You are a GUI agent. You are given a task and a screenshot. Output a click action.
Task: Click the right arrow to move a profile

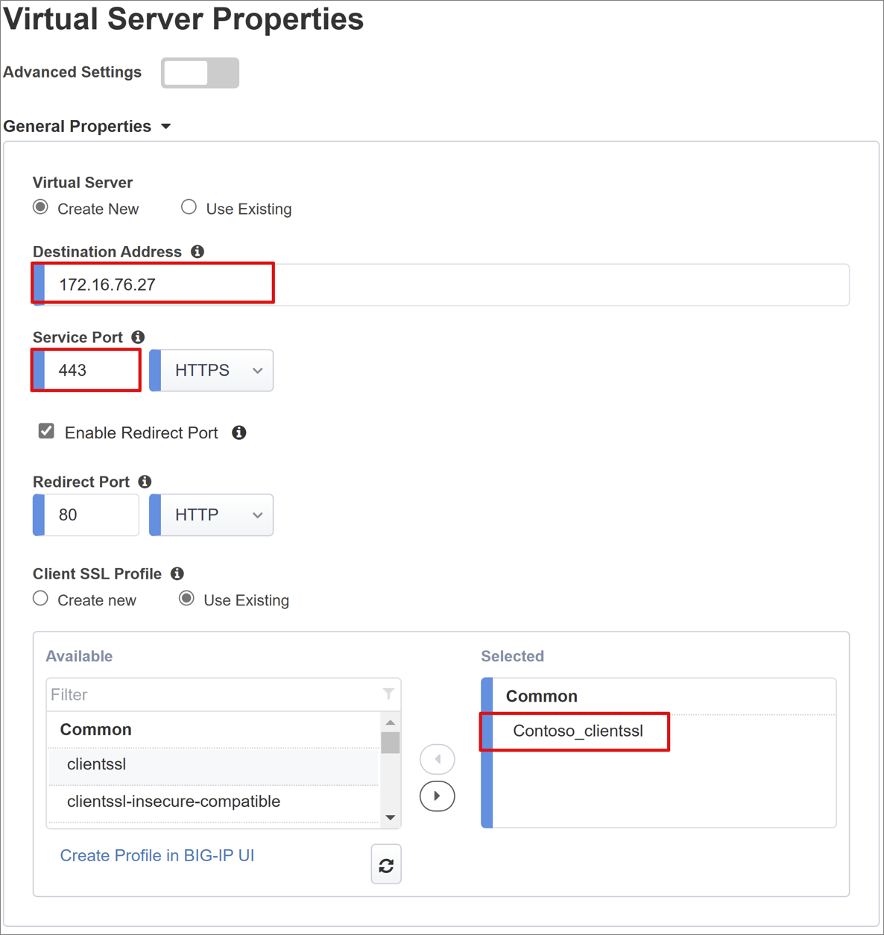437,796
